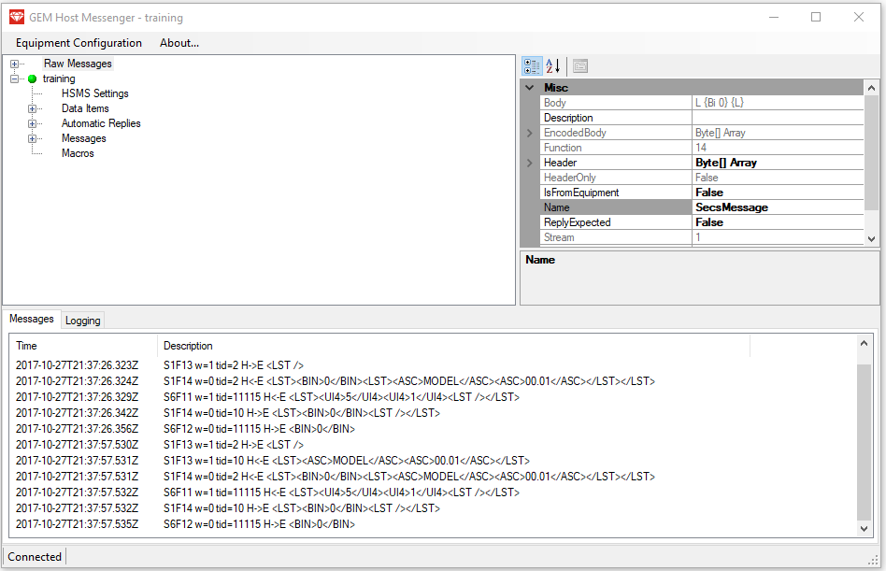Expand the Automatic Replies node
886x571 pixels.
32,123
